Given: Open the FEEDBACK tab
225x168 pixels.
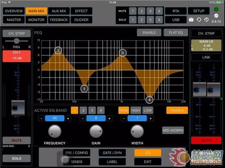Looking at the screenshot, I should pyautogui.click(x=59, y=20).
